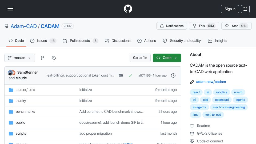Viewport: 256px width, 144px height.
Task: Expand the green Code dropdown
Action: [x=167, y=58]
